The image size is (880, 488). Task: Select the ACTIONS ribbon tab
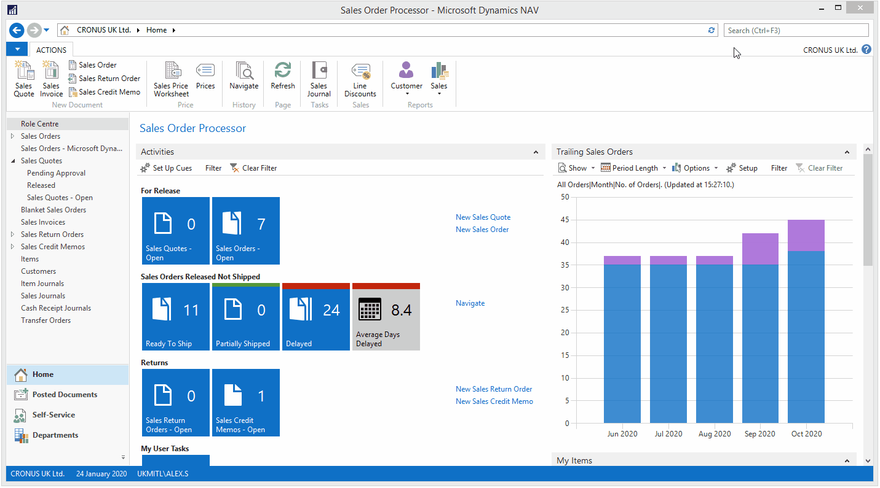point(51,50)
